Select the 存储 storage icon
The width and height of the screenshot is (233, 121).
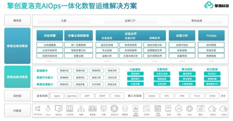click(x=104, y=108)
